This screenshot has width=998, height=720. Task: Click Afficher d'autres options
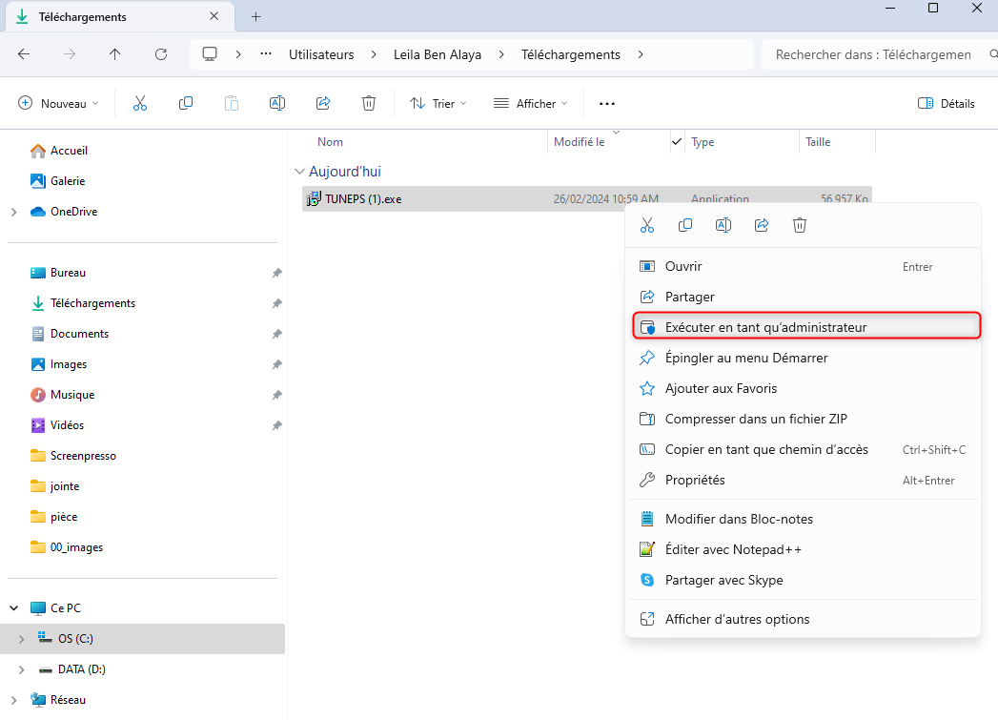737,619
